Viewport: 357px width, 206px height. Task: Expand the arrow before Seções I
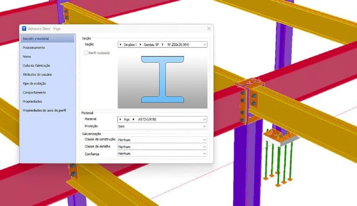(120, 44)
